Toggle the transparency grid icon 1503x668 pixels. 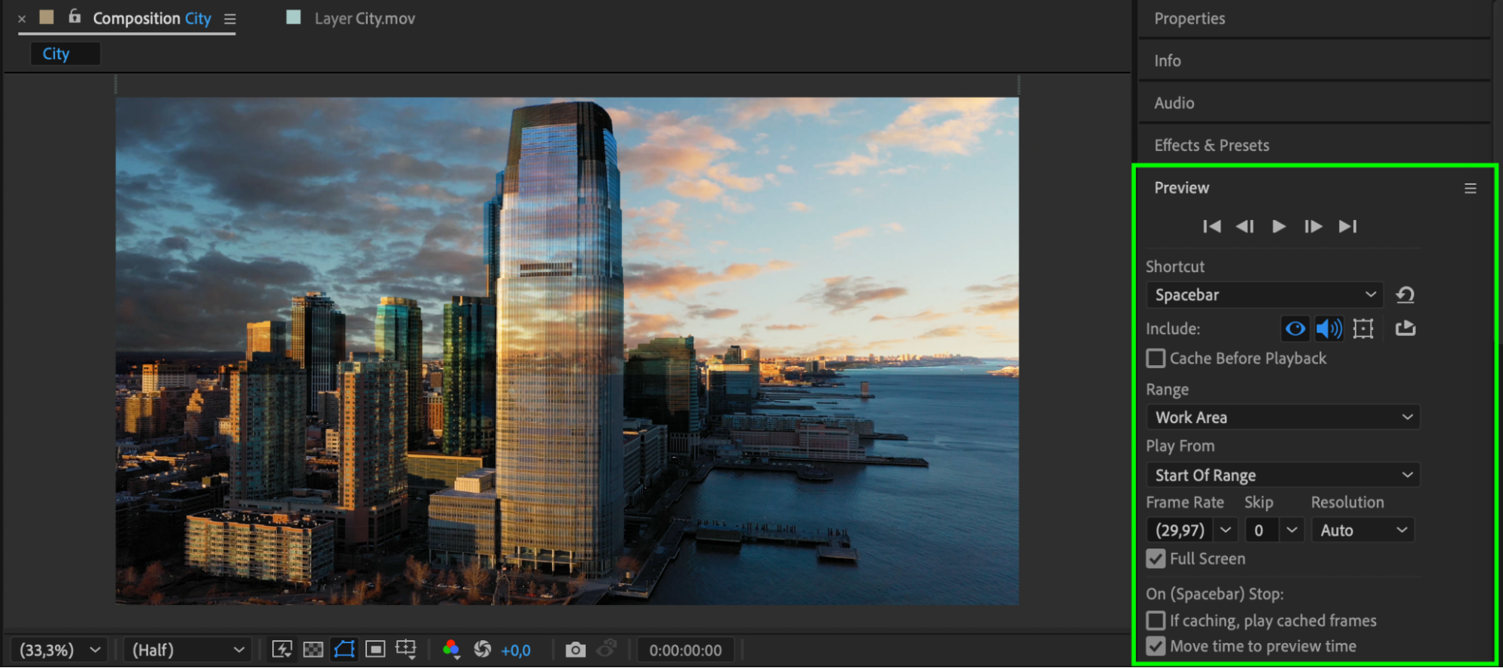313,650
